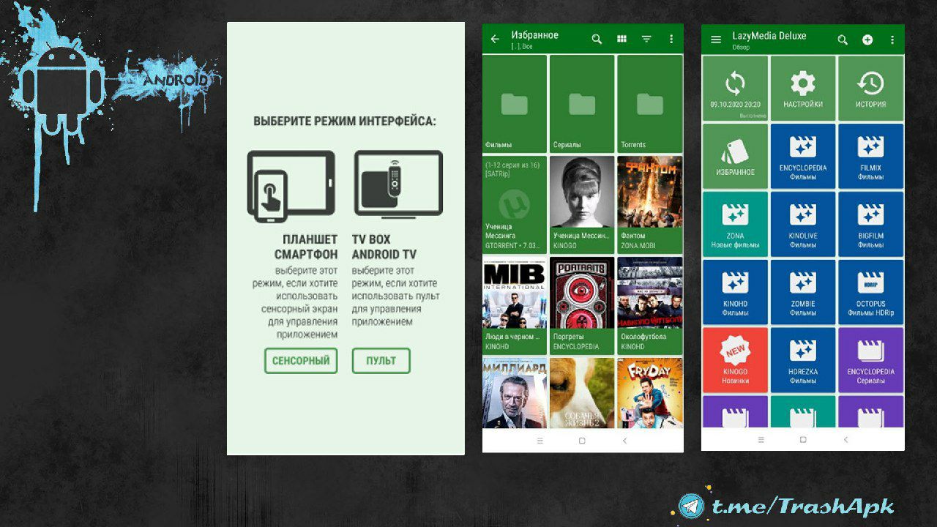The height and width of the screenshot is (527, 937).
Task: Tap Android back button in LazyMedia screen
Action: pyautogui.click(x=845, y=440)
